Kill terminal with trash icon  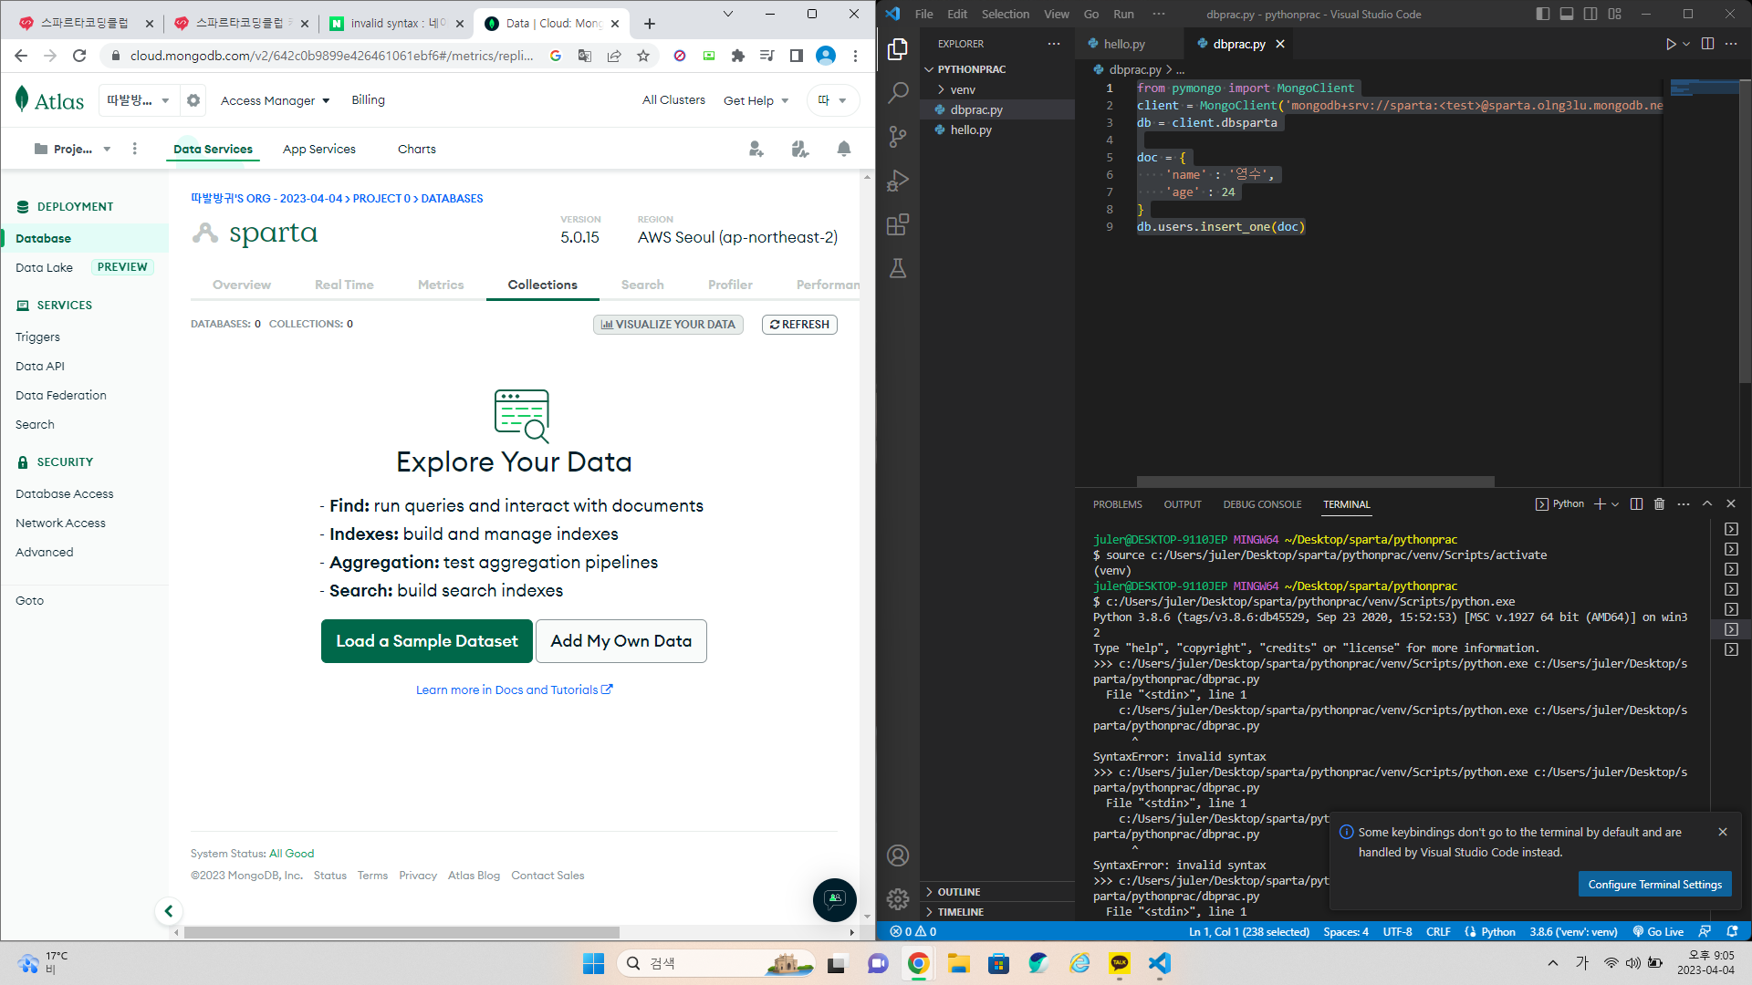tap(1659, 504)
